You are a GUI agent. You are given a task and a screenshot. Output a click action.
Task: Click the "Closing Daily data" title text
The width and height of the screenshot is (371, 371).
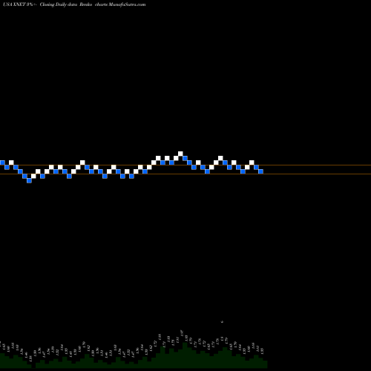[59, 4]
